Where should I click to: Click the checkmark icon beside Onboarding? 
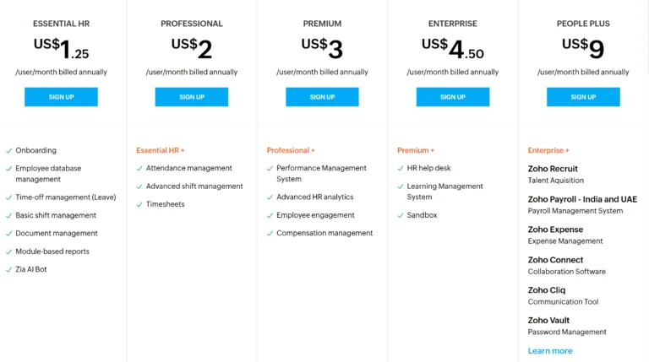8,150
